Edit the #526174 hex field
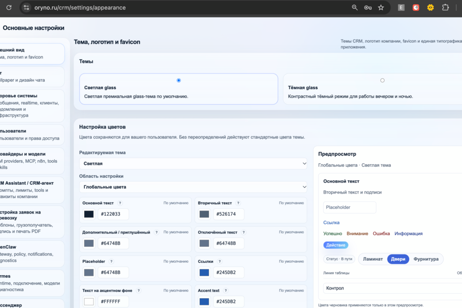 (x=228, y=214)
